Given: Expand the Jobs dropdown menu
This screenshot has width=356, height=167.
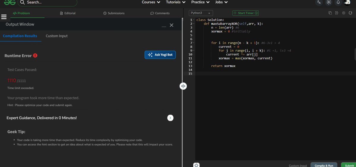Looking at the screenshot, I should tap(221, 2).
